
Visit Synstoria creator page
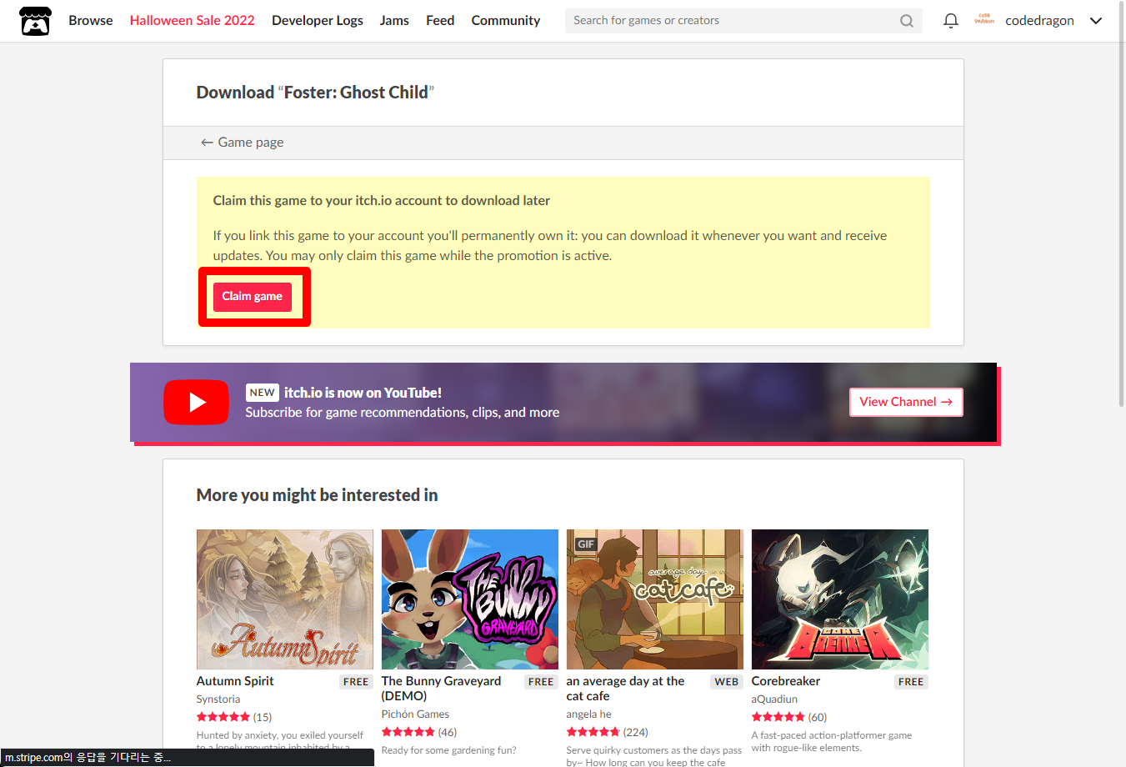click(218, 699)
